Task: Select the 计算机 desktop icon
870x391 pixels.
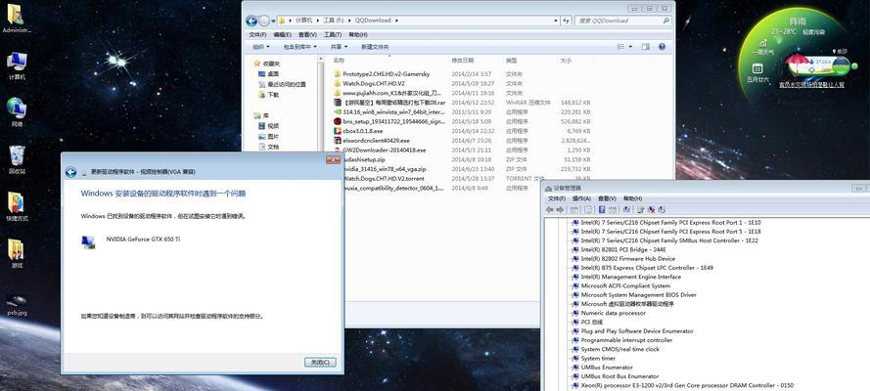Action: coord(17,65)
